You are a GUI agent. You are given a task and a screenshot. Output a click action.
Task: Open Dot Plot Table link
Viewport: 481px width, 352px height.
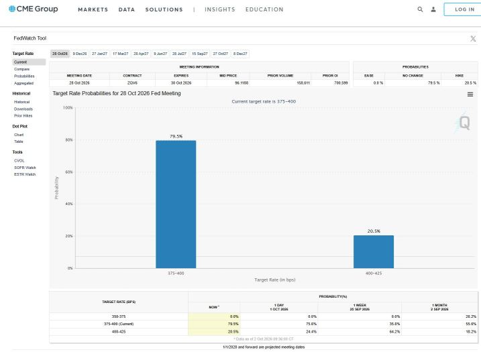coord(19,141)
